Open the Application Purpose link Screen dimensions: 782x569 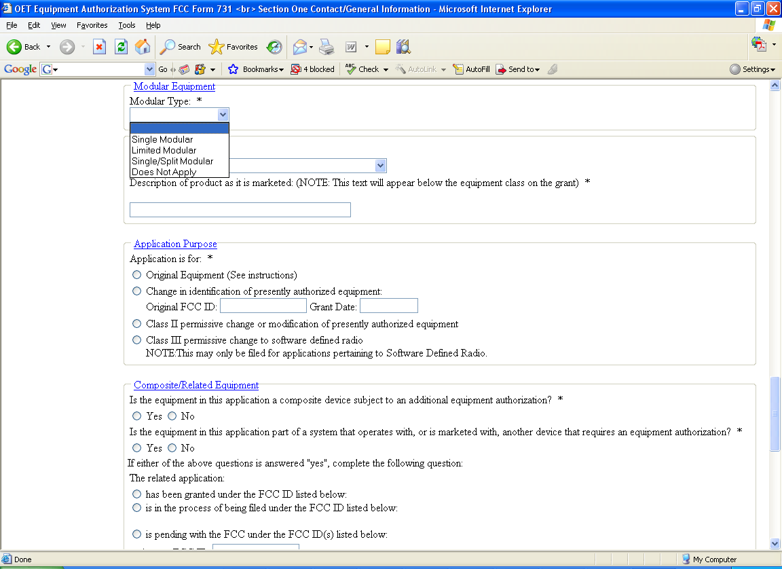click(176, 244)
